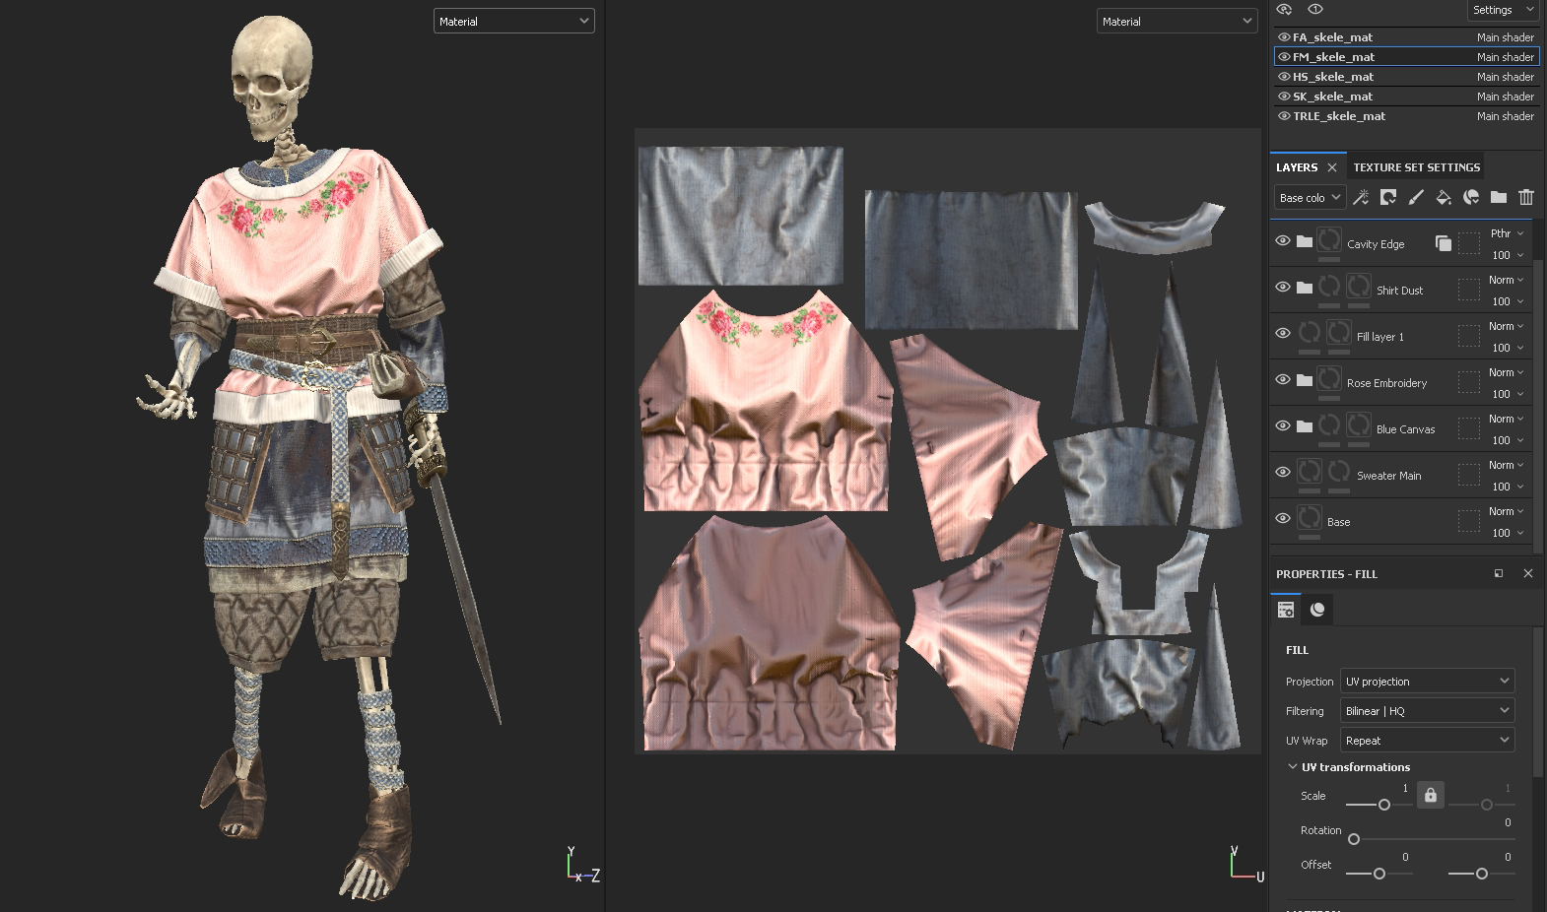Close the Layers tab
Viewport: 1547px width, 912px height.
1332,167
